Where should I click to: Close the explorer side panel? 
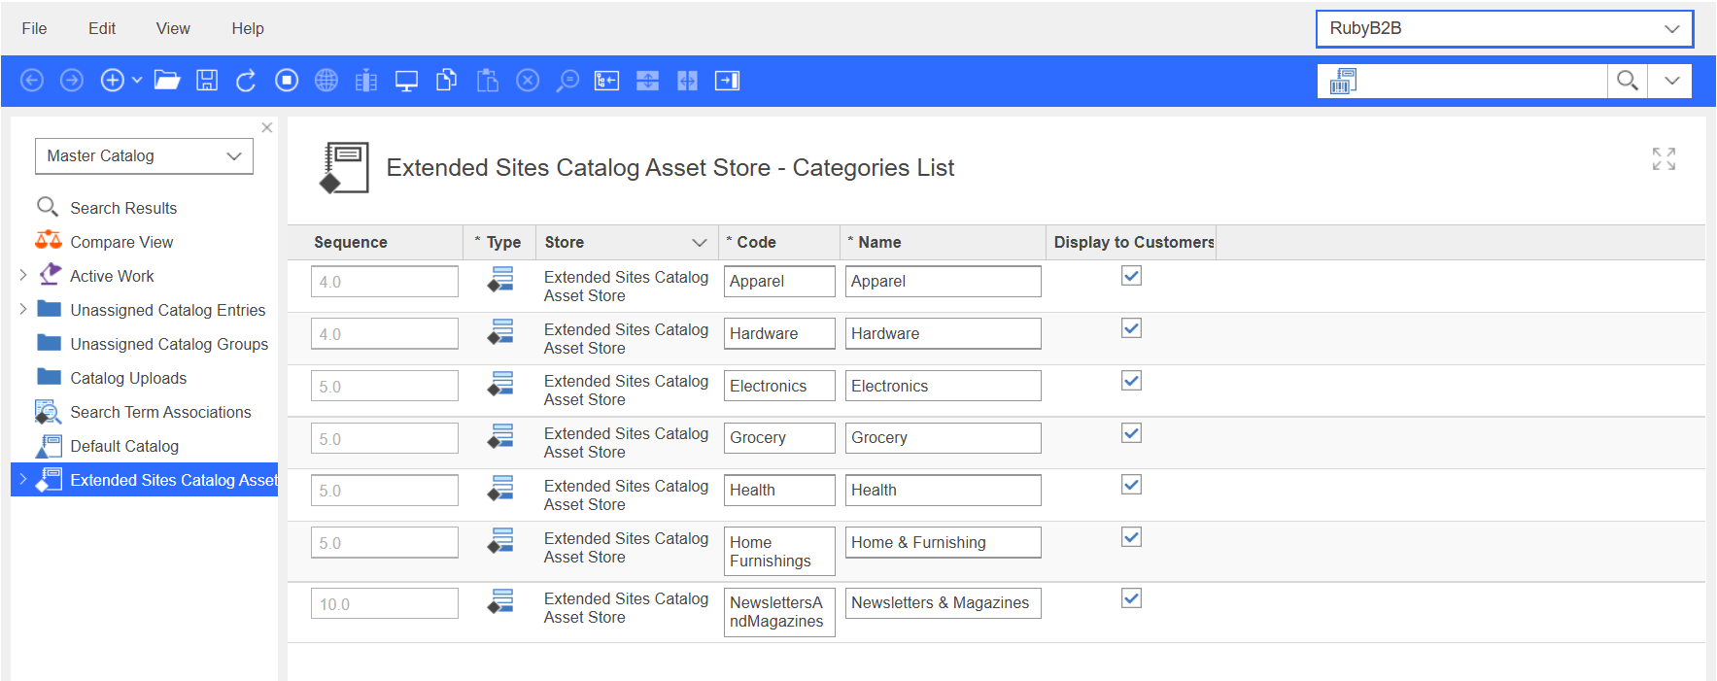click(x=267, y=127)
